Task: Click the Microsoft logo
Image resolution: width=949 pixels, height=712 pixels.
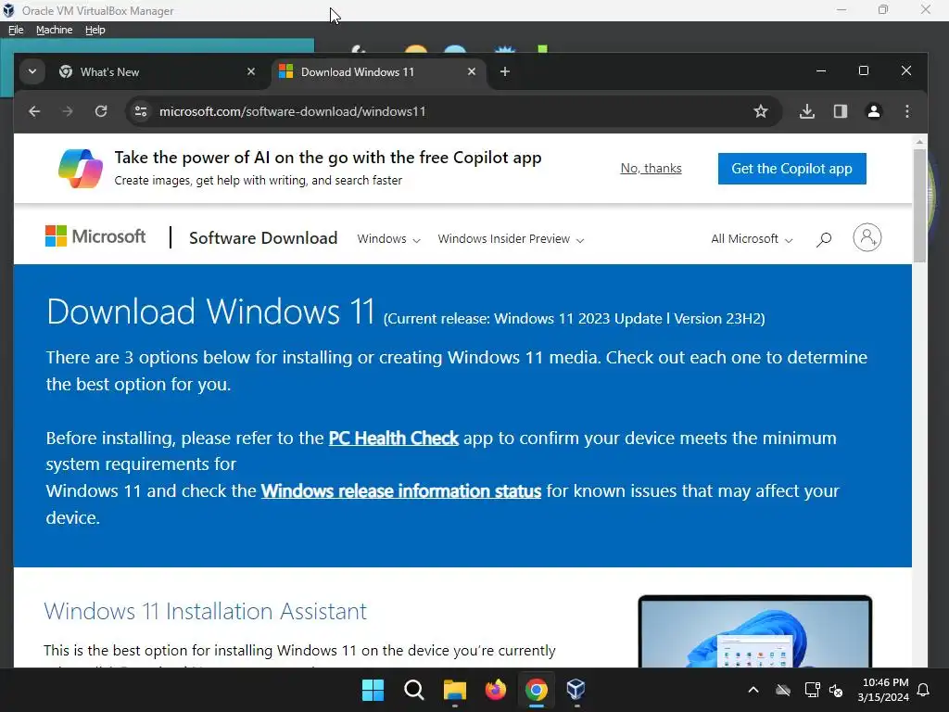Action: [95, 236]
